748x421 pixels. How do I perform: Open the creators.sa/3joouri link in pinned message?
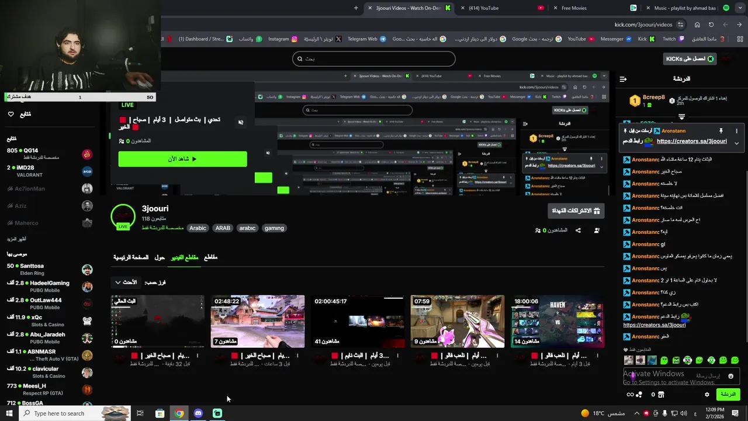(x=692, y=141)
